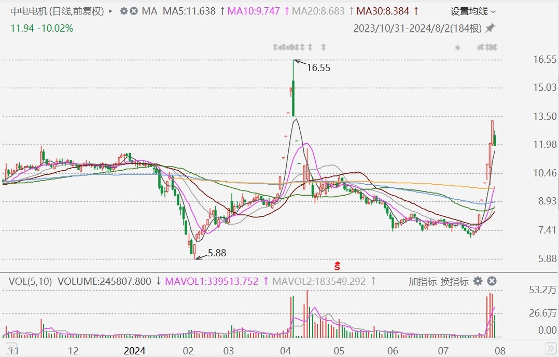
Task: Click the red S signal marker
Action: click(337, 266)
